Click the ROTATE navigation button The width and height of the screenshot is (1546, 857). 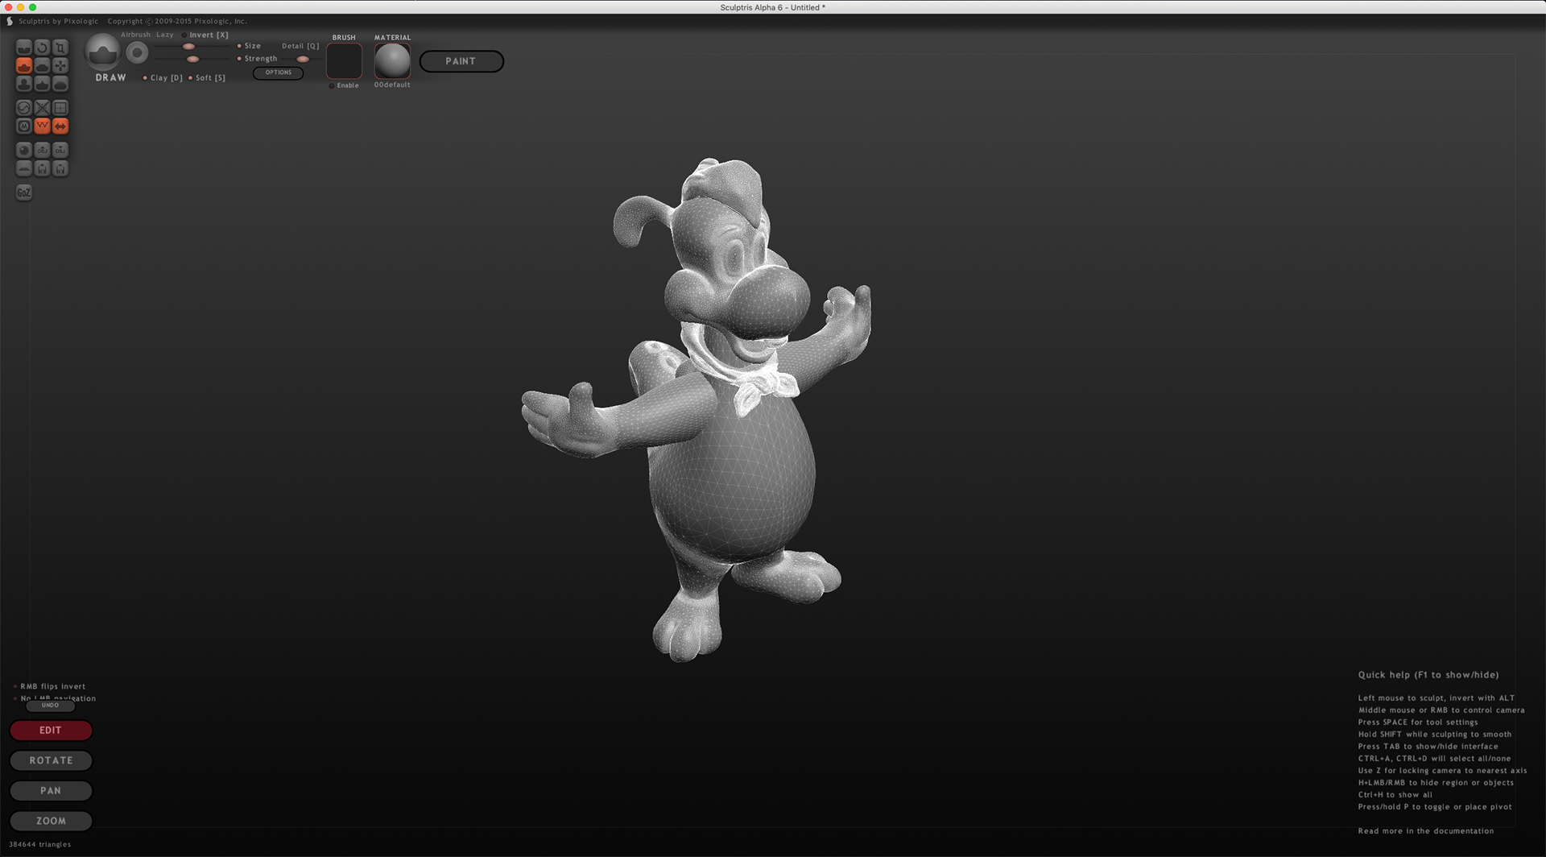click(51, 760)
